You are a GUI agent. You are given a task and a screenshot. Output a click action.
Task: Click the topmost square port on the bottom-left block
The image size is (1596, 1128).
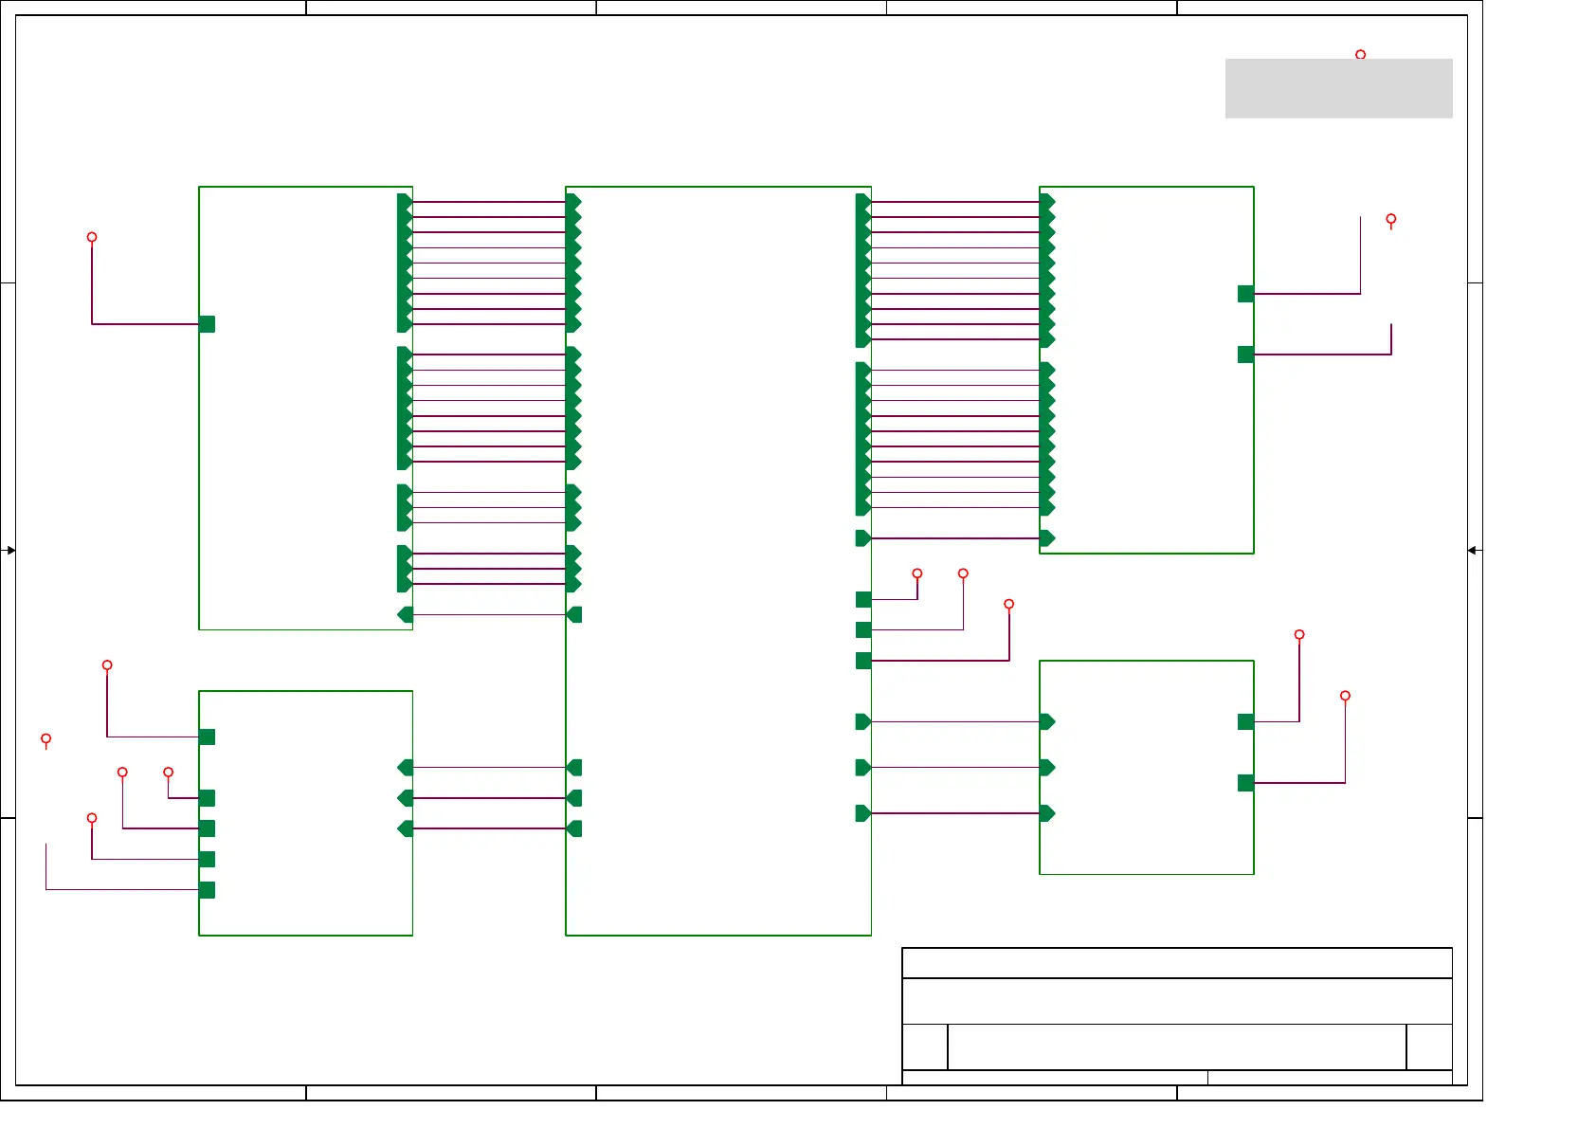click(207, 737)
